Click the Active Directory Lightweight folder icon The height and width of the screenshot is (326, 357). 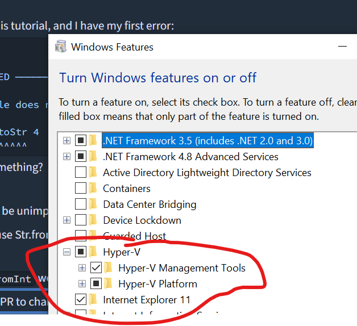(93, 172)
